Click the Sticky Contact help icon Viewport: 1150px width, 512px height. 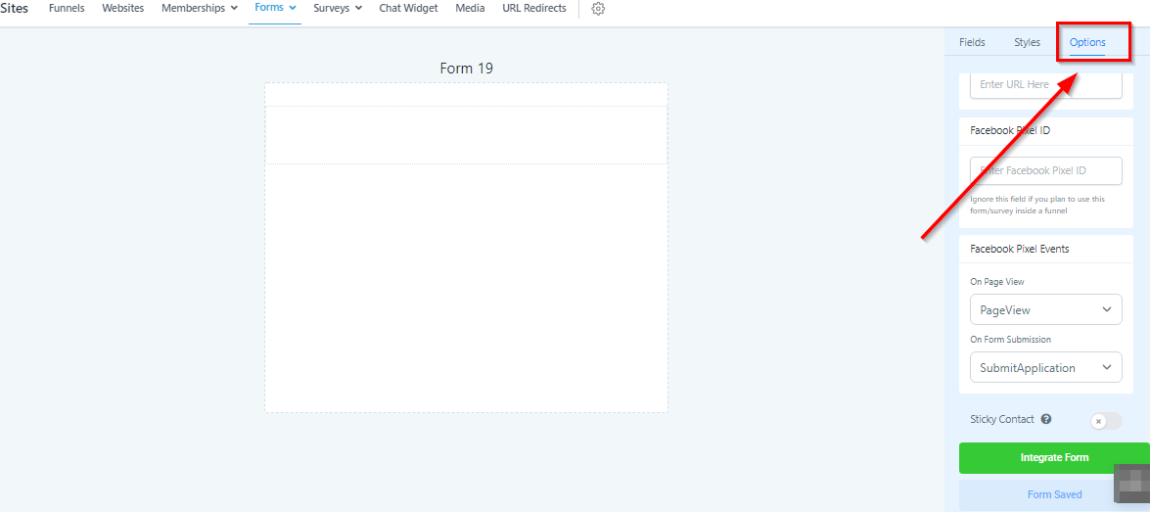(x=1046, y=419)
